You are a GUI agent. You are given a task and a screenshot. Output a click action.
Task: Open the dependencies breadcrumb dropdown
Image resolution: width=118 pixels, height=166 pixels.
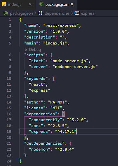click(x=57, y=13)
